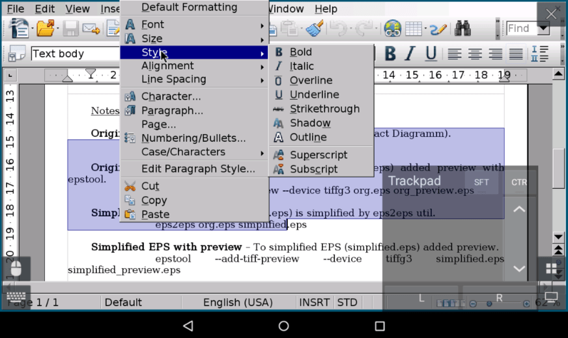
Task: Open the Hyperlink globe icon
Action: (393, 28)
